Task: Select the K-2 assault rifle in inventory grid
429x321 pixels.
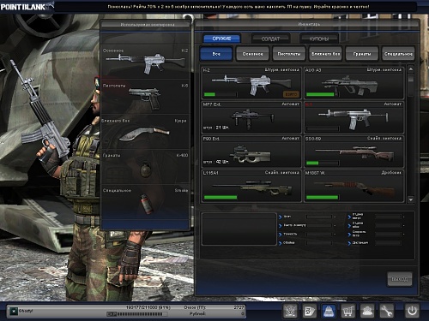Action: pos(251,83)
